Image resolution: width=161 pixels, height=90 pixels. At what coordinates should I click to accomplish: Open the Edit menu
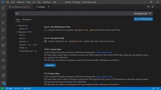tap(13, 2)
